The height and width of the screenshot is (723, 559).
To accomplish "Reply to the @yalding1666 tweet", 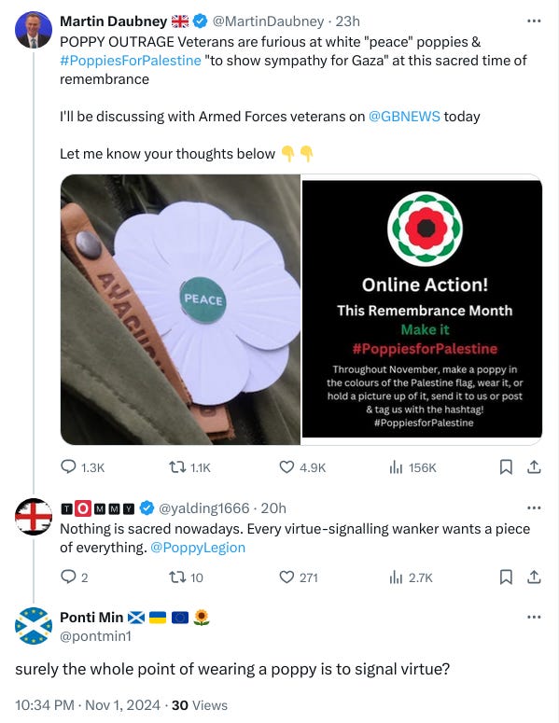I will click(x=68, y=577).
